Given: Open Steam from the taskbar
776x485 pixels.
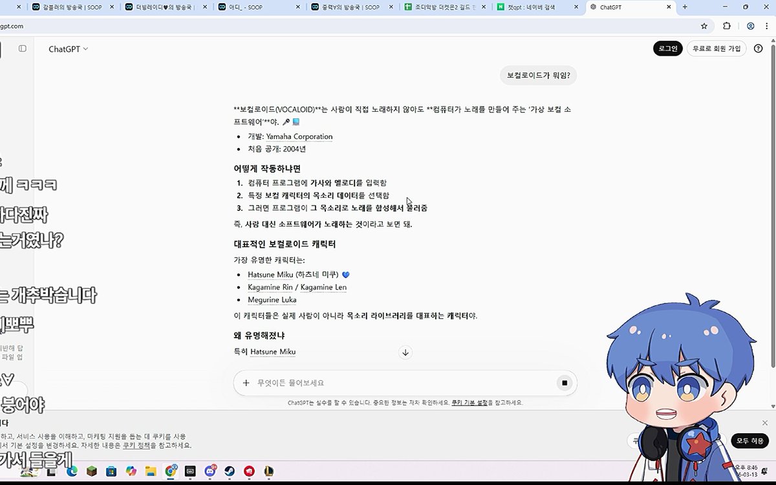Looking at the screenshot, I should pyautogui.click(x=230, y=471).
